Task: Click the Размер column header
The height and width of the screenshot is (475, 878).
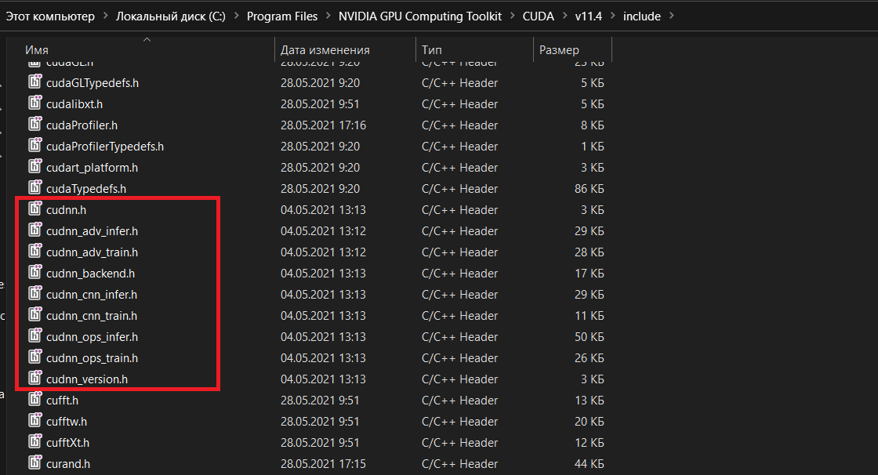Action: click(559, 50)
